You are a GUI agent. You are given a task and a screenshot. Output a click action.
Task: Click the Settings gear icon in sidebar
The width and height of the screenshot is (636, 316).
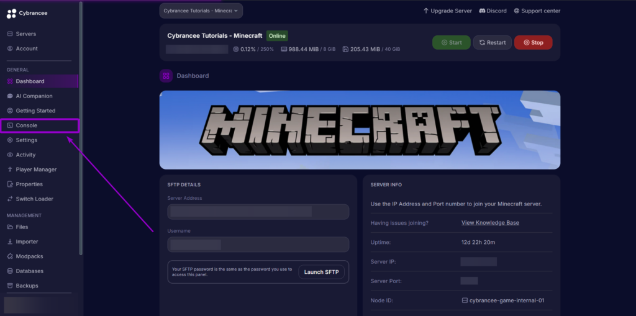click(10, 140)
